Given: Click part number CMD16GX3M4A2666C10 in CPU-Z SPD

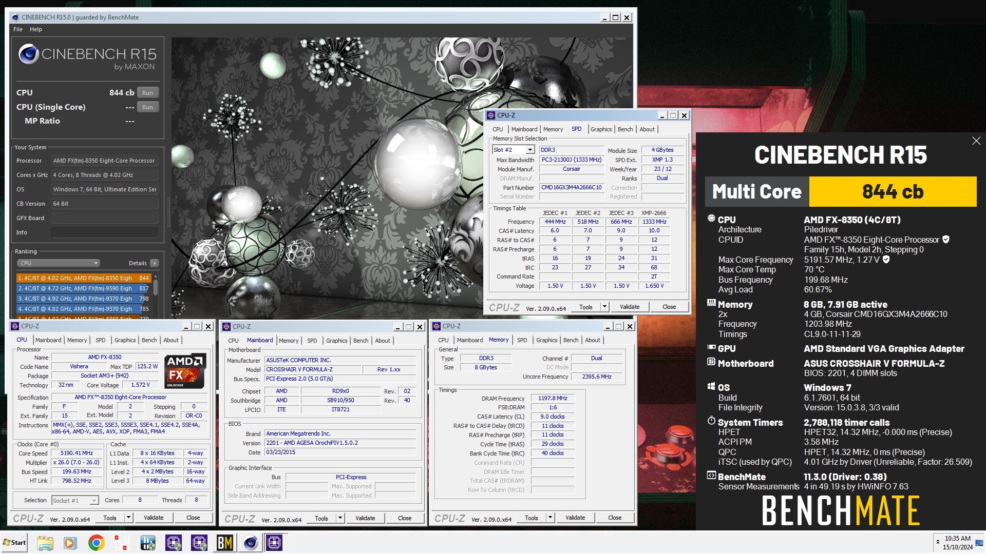Looking at the screenshot, I should [571, 187].
